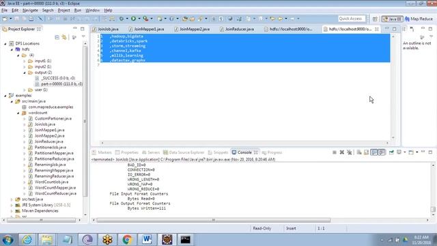Click Open Console icon in Console toolbar

tap(411, 152)
